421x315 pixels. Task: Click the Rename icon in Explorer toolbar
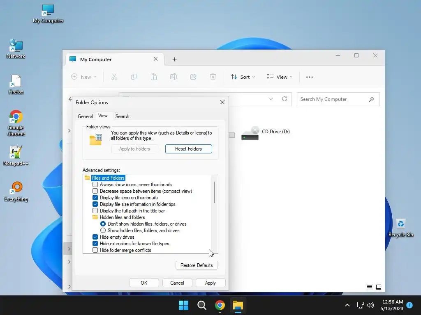(x=173, y=77)
